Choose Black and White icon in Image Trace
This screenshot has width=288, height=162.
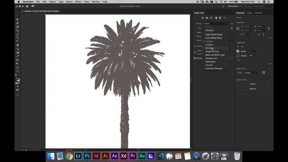(x=220, y=18)
